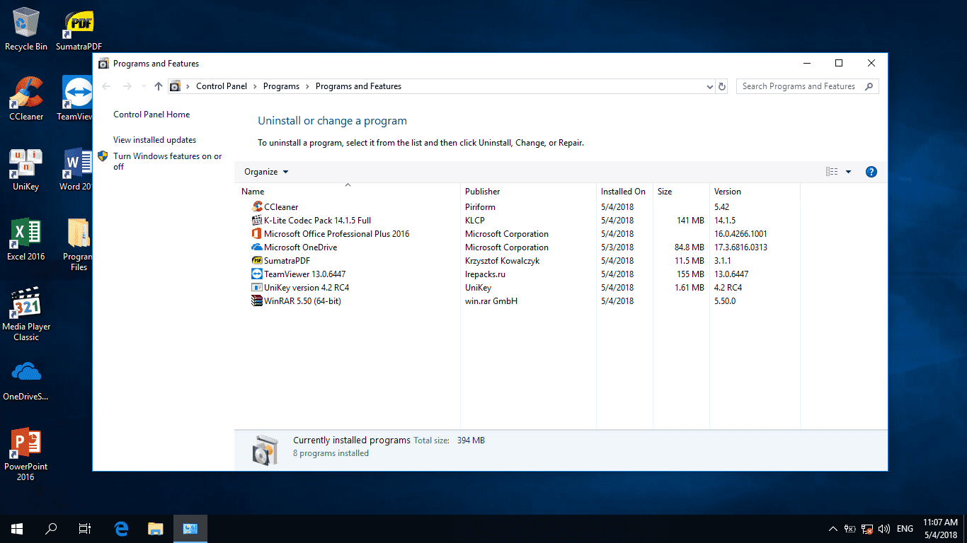Select UniKey icon in programs list
This screenshot has width=967, height=543.
click(x=257, y=288)
